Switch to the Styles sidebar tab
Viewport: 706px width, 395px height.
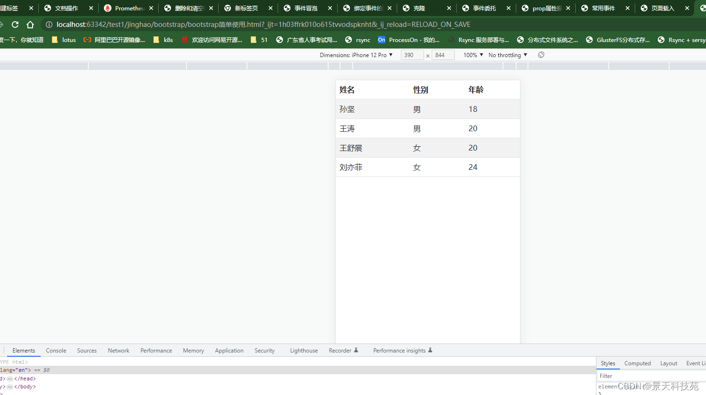pyautogui.click(x=608, y=363)
